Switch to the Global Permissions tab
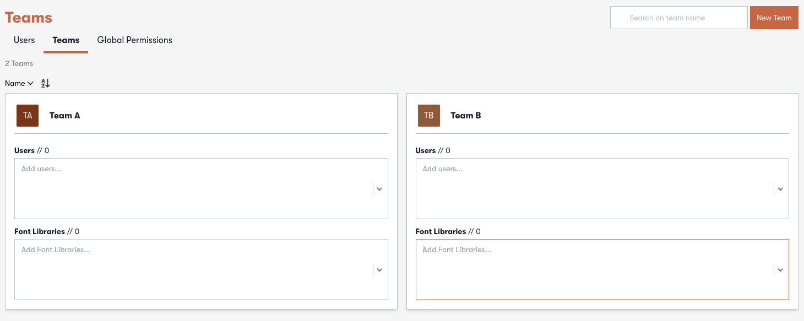This screenshot has height=321, width=804. tap(134, 40)
